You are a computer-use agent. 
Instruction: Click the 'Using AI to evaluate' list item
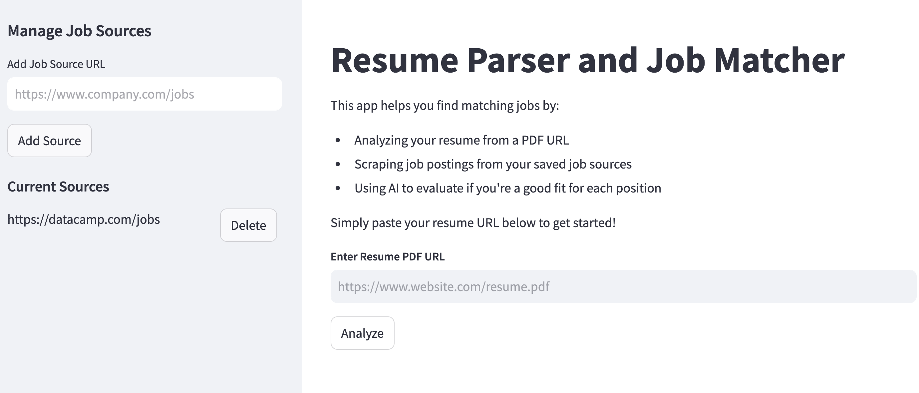pyautogui.click(x=507, y=188)
